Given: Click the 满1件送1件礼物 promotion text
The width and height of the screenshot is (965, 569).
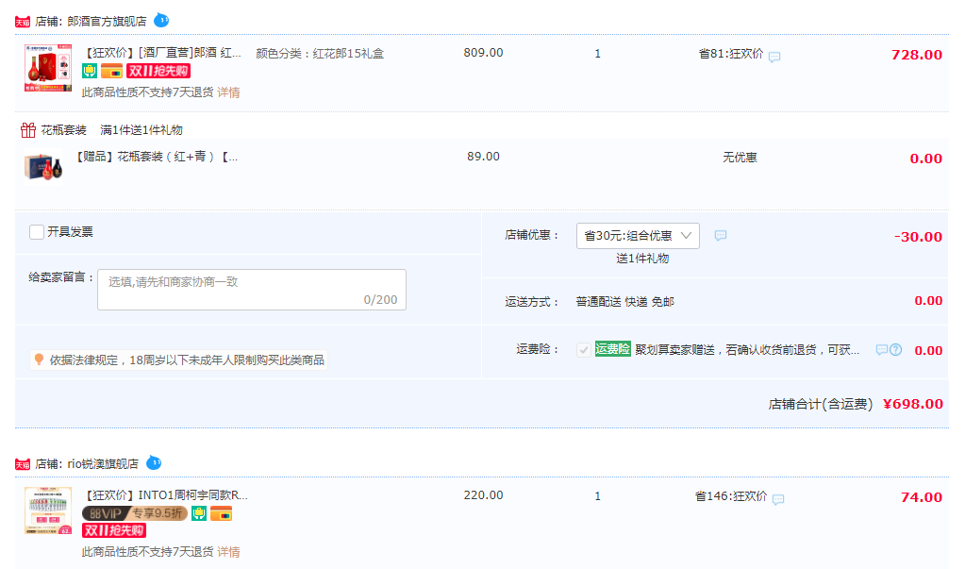Looking at the screenshot, I should click(x=141, y=130).
